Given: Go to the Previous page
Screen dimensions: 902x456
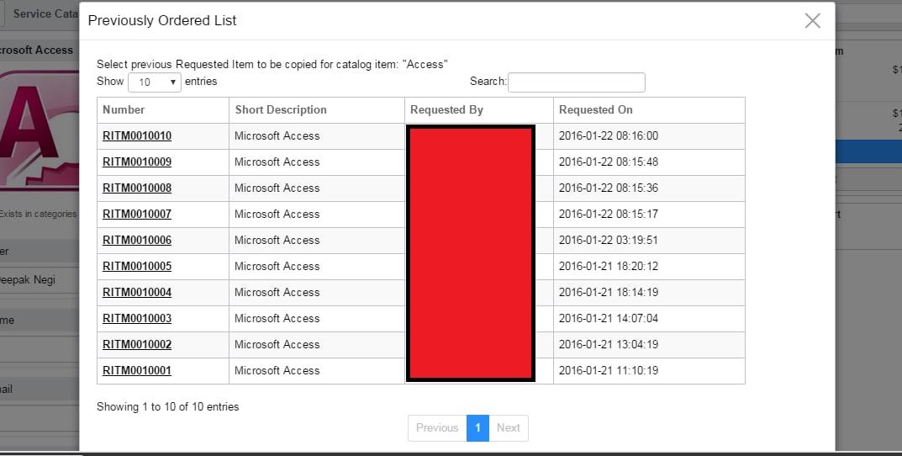Looking at the screenshot, I should coord(437,427).
